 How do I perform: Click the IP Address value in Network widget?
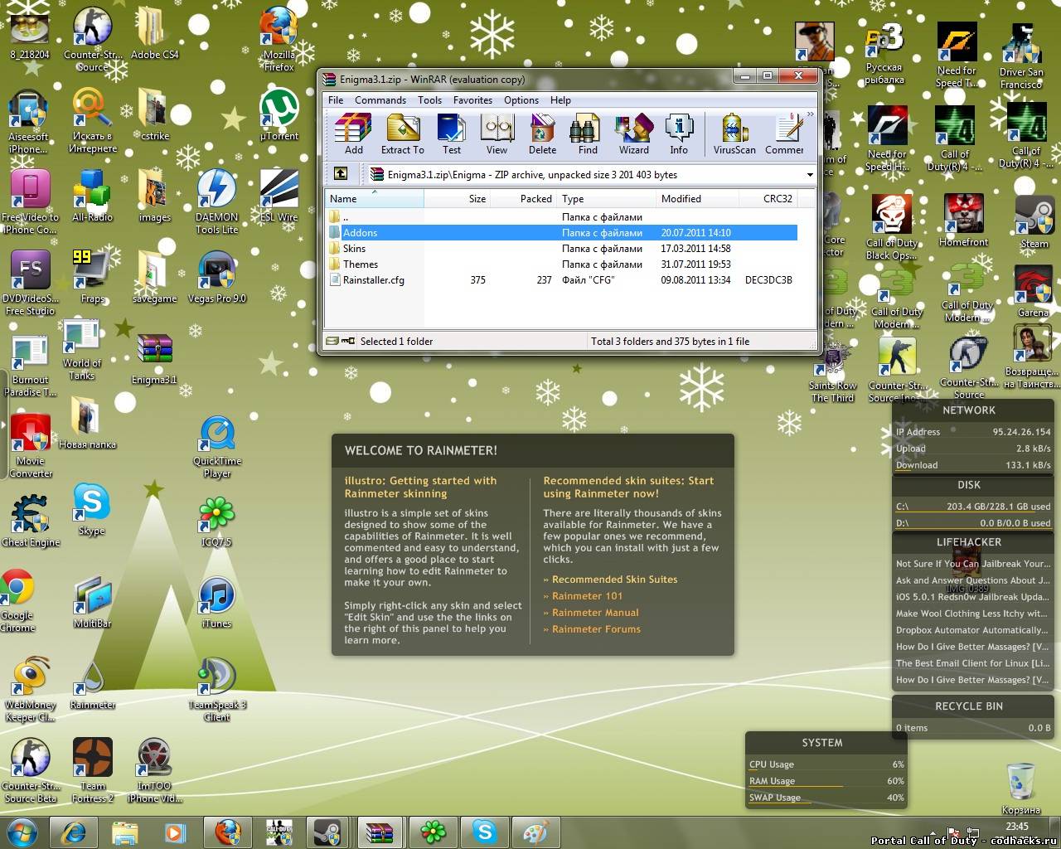tap(1021, 432)
